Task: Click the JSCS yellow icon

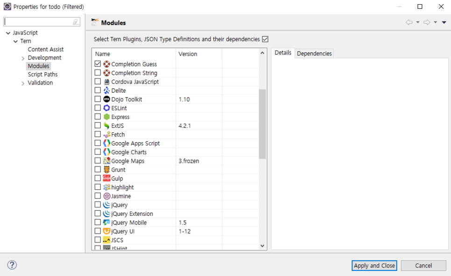Action: [x=107, y=240]
